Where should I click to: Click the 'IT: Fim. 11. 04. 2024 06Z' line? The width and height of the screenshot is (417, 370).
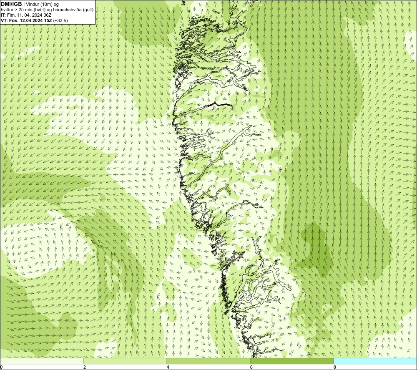pos(26,15)
